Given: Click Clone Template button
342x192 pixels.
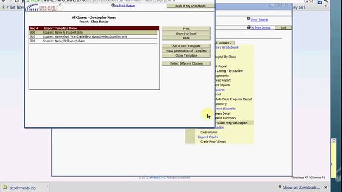Looking at the screenshot, I should [x=186, y=55].
